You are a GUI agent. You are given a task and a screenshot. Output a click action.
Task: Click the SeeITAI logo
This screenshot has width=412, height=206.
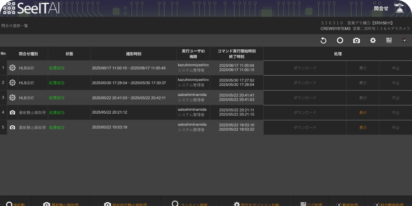(31, 8)
